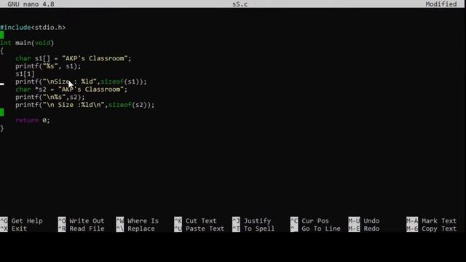Viewport: 466px width, 262px height.
Task: Place cursor on #include<stdio.h> line
Action: (x=33, y=28)
